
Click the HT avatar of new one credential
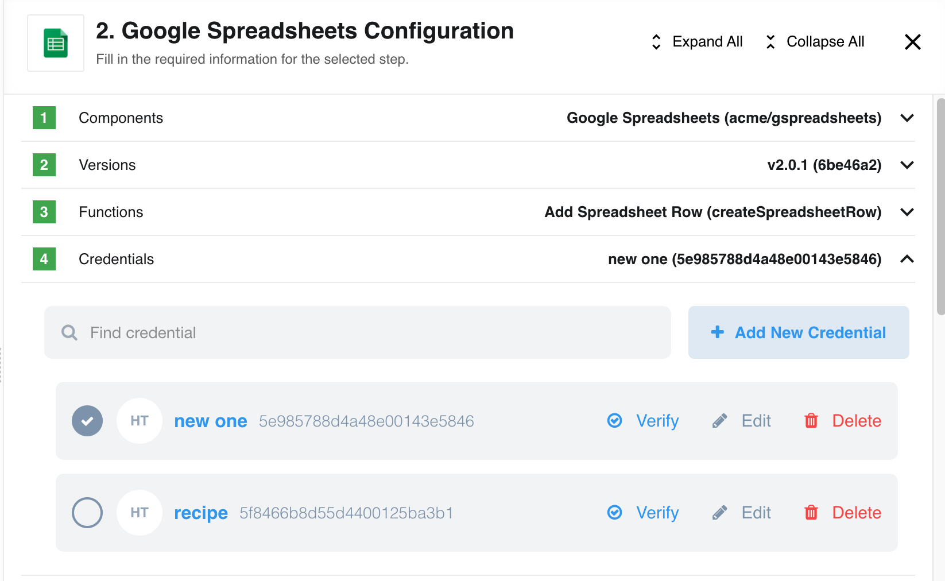pos(140,421)
